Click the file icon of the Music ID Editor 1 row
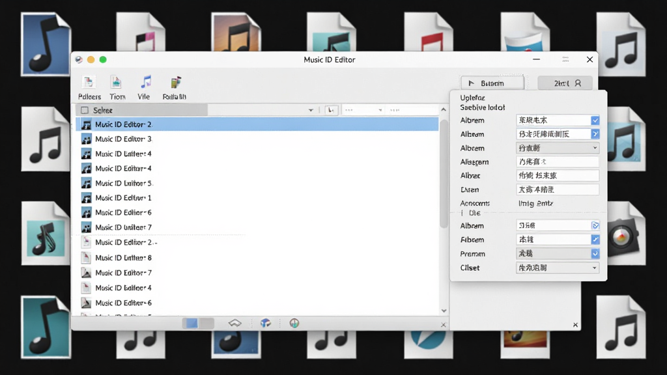 tap(87, 198)
